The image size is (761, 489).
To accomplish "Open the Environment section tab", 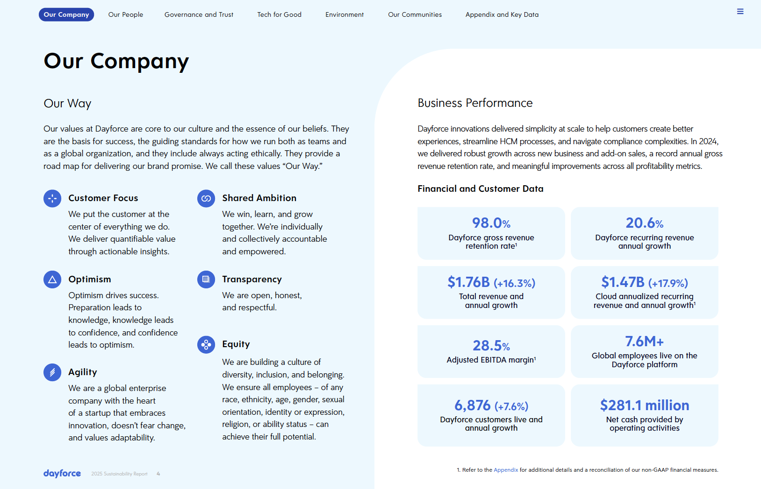I will pyautogui.click(x=345, y=14).
